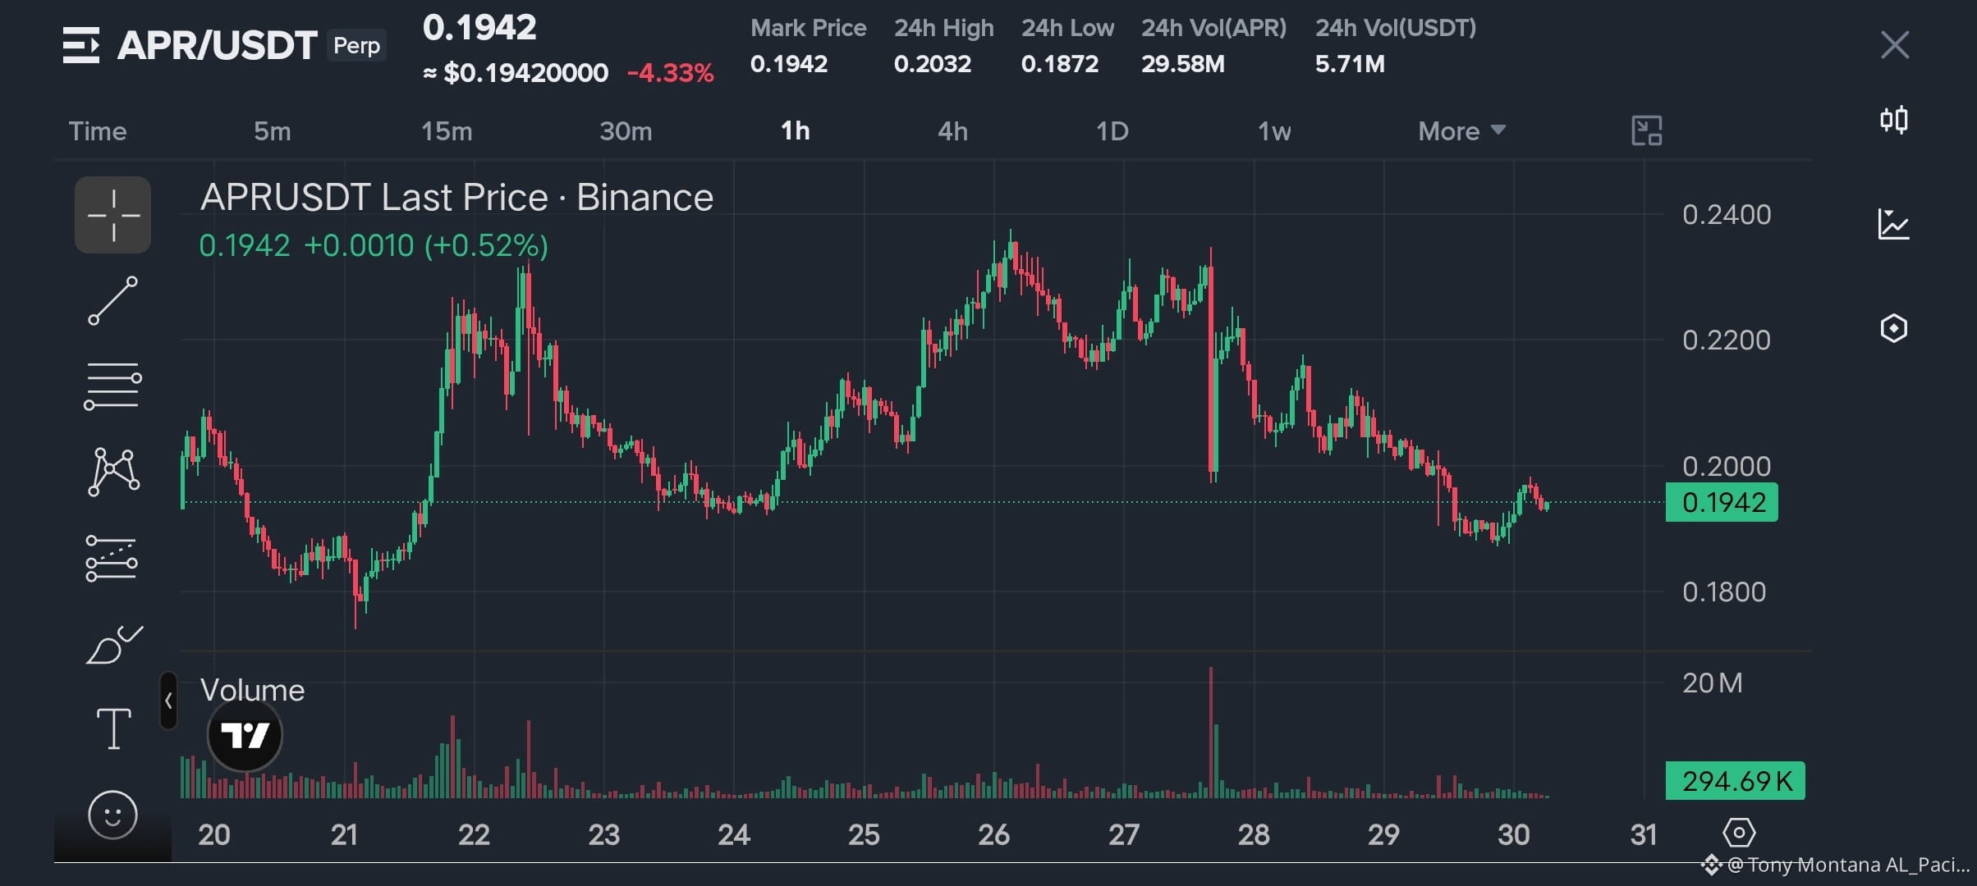Switch to the 1D interval
The height and width of the screenshot is (886, 1977).
tap(1112, 131)
